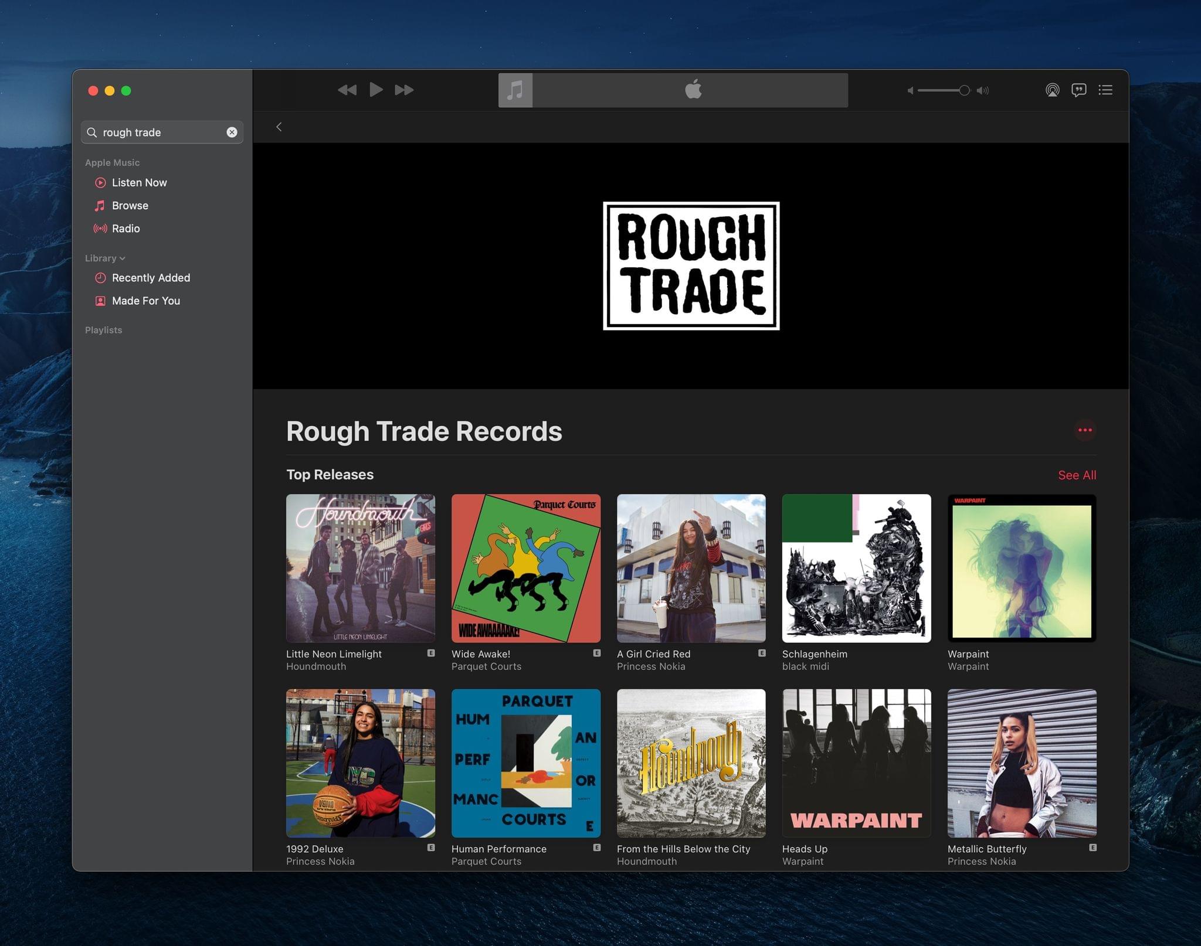Screen dimensions: 1201x946
Task: Click the Playlists sidebar heading
Action: [103, 330]
